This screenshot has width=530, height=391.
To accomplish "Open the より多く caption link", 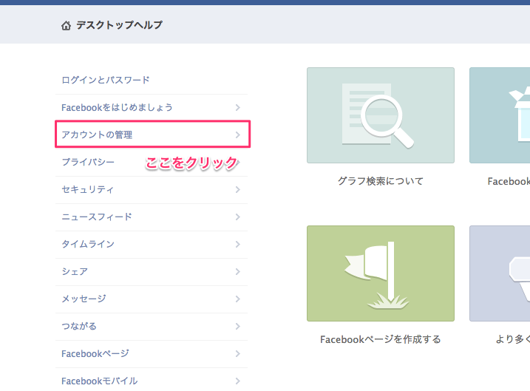I will click(513, 339).
